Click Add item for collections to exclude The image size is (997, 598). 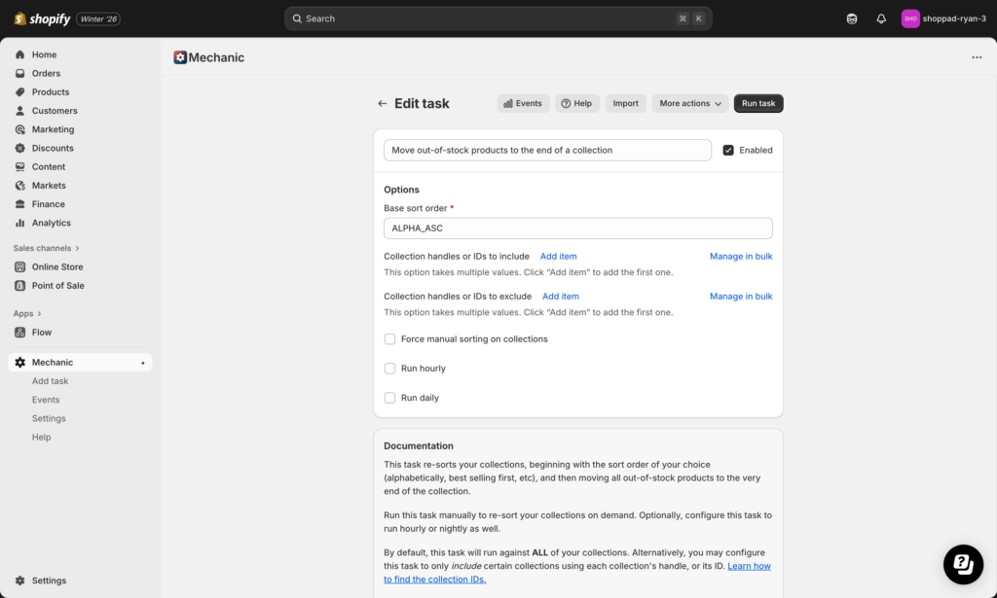click(561, 297)
